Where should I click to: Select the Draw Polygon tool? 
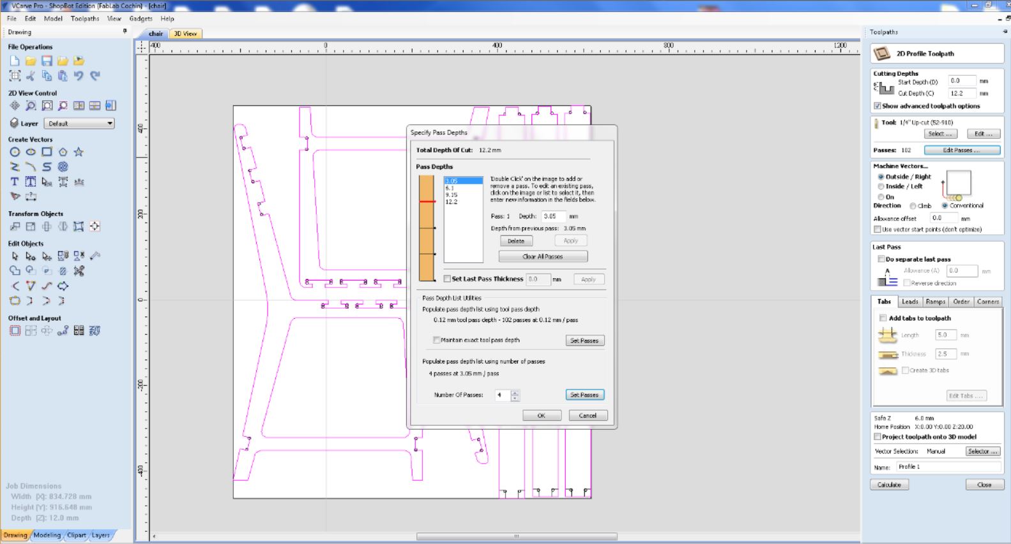63,152
